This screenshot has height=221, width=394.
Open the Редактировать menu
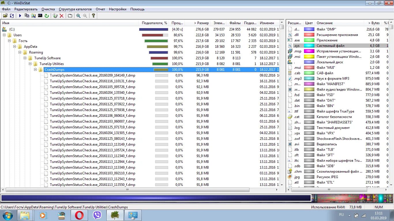point(26,9)
